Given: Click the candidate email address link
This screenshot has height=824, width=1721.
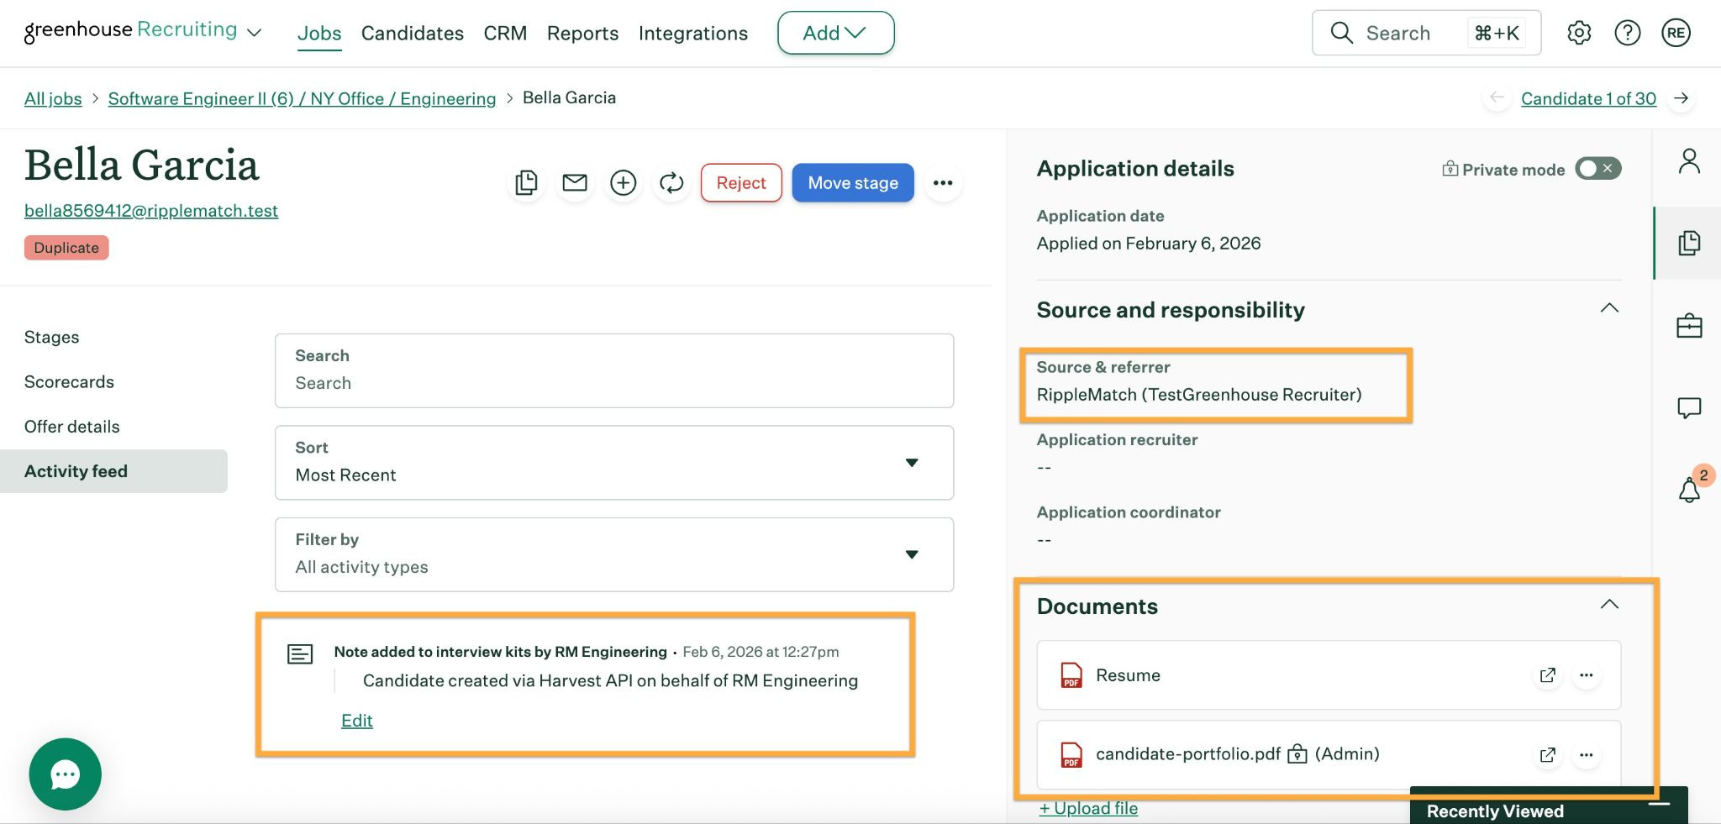Looking at the screenshot, I should click(x=151, y=211).
